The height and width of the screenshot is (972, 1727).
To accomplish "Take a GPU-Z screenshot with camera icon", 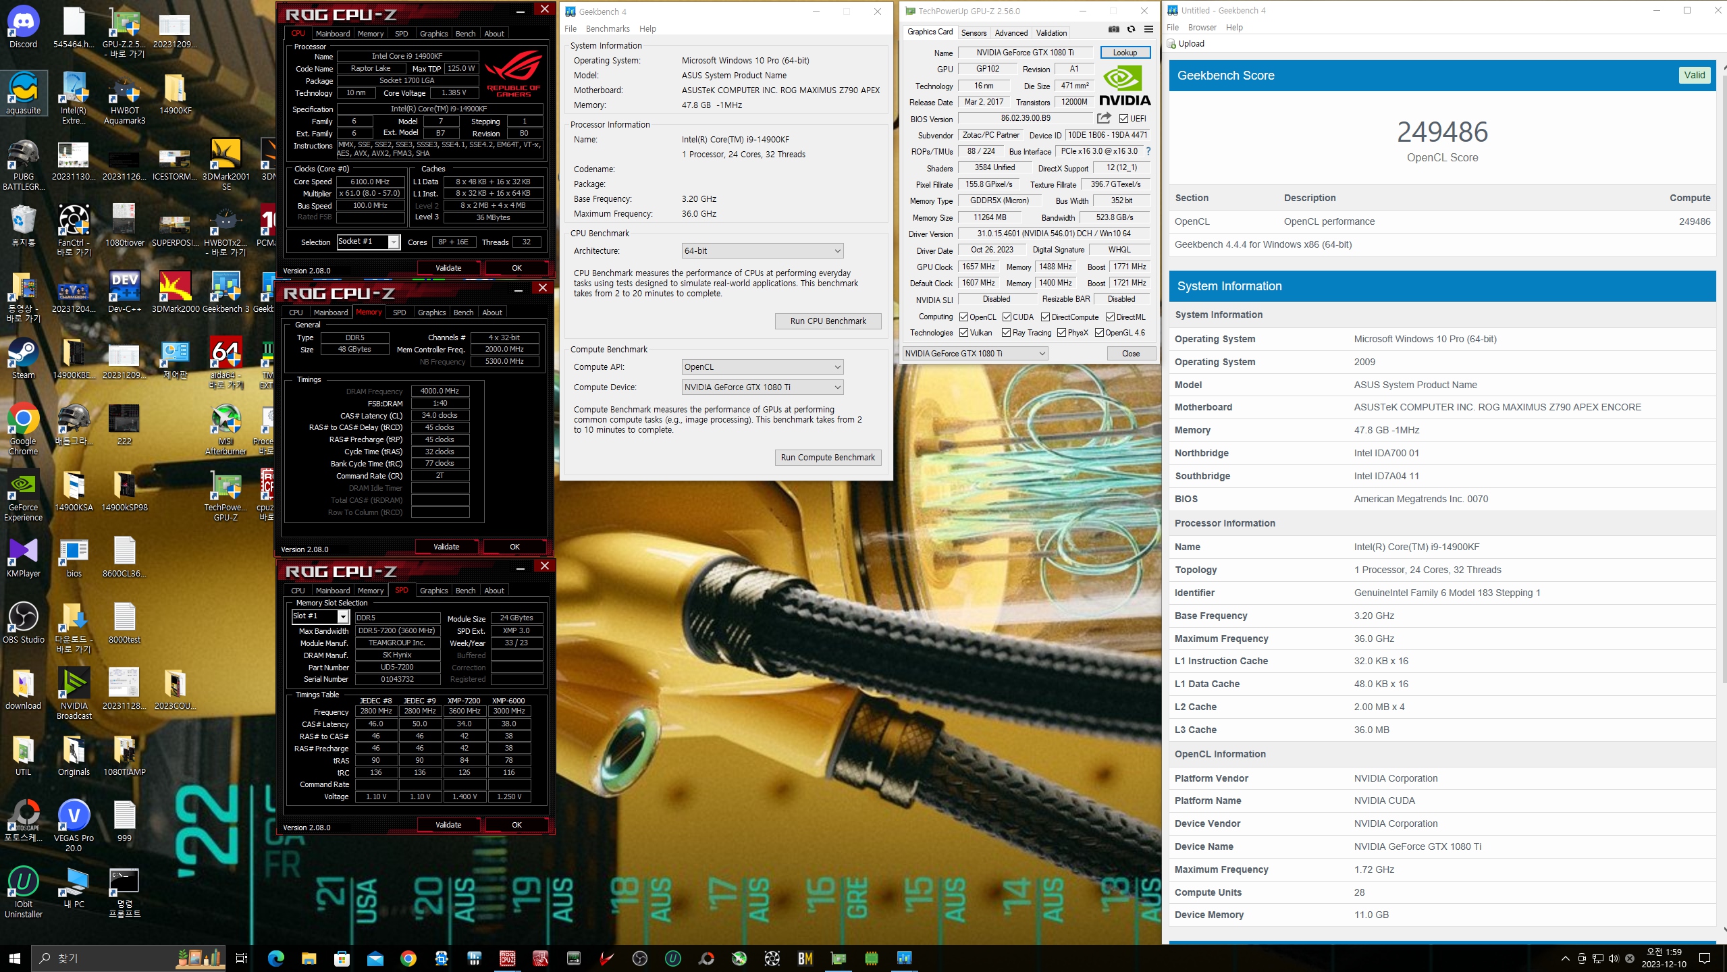I will [1114, 30].
